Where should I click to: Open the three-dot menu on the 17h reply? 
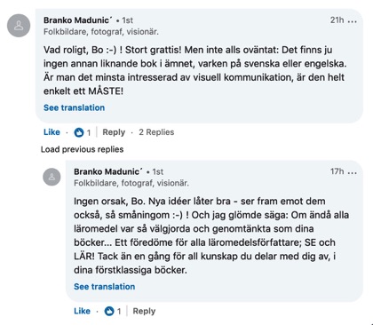click(353, 172)
